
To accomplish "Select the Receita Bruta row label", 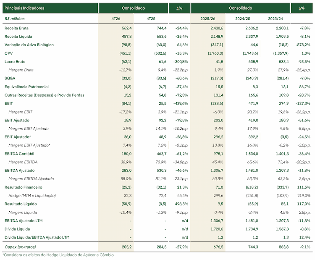I will coord(16,28).
